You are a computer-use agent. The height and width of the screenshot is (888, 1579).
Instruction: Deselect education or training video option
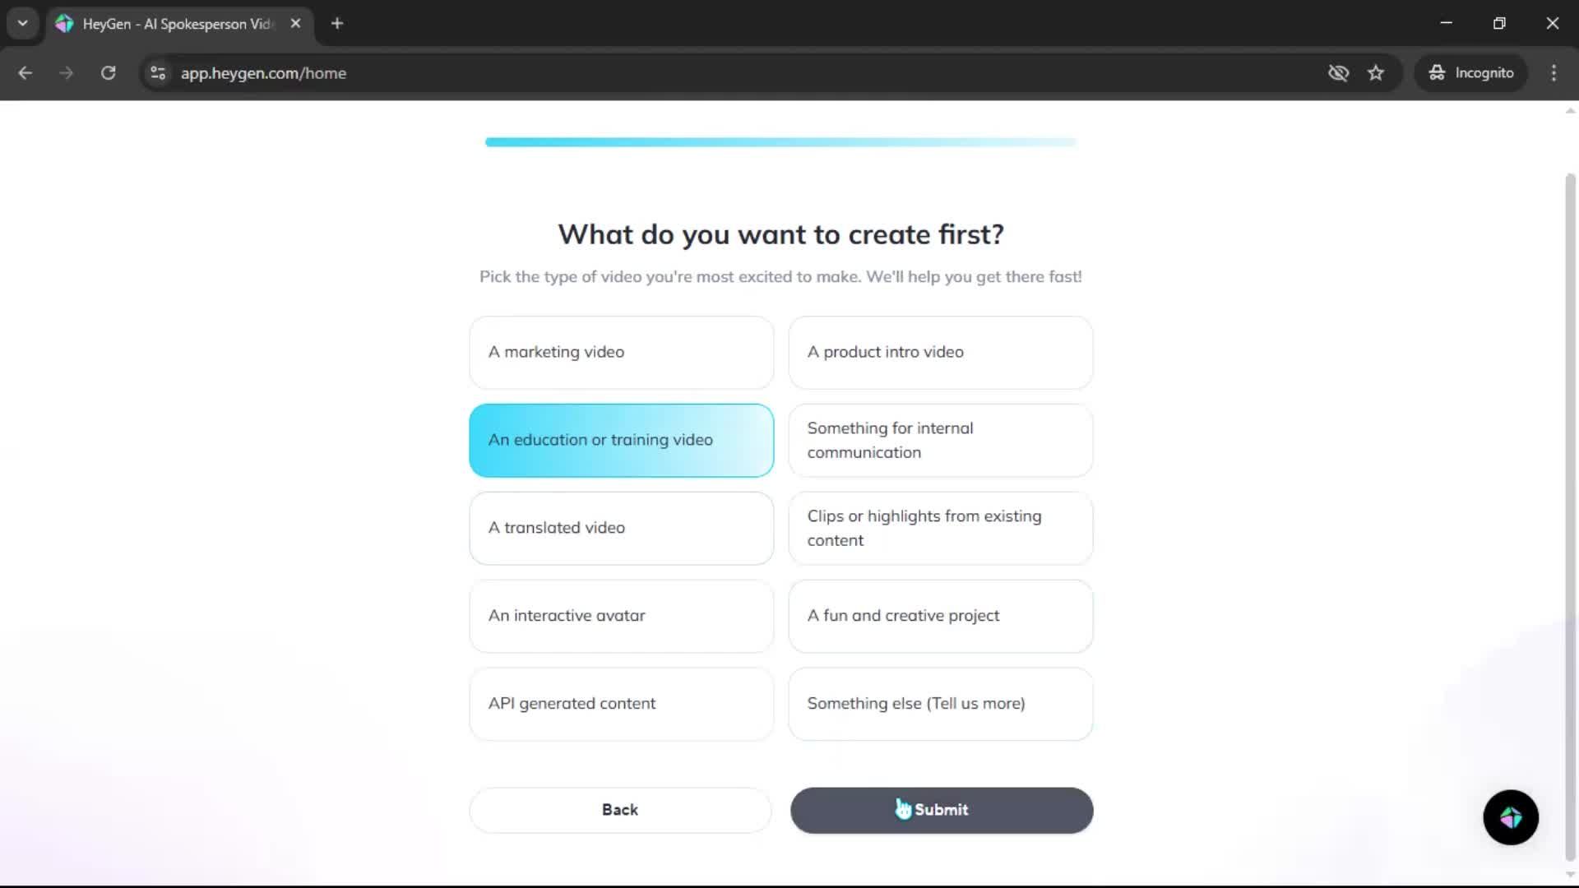[621, 440]
